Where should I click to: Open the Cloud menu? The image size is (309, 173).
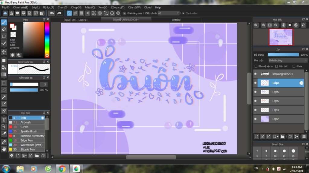(148, 7)
